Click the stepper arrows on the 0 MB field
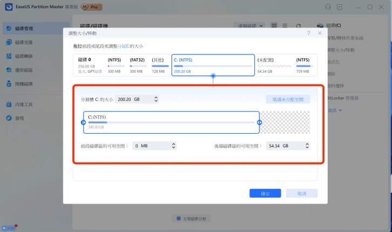The image size is (392, 232). (x=173, y=146)
